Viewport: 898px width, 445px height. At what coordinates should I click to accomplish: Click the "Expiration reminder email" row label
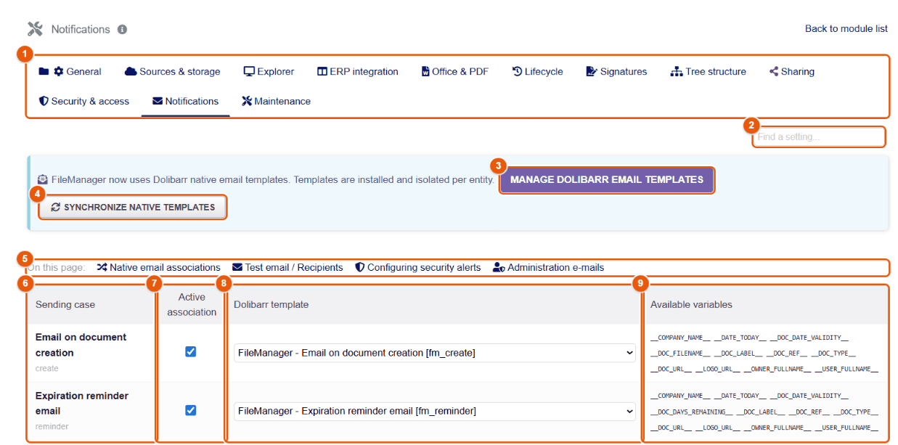pyautogui.click(x=82, y=404)
